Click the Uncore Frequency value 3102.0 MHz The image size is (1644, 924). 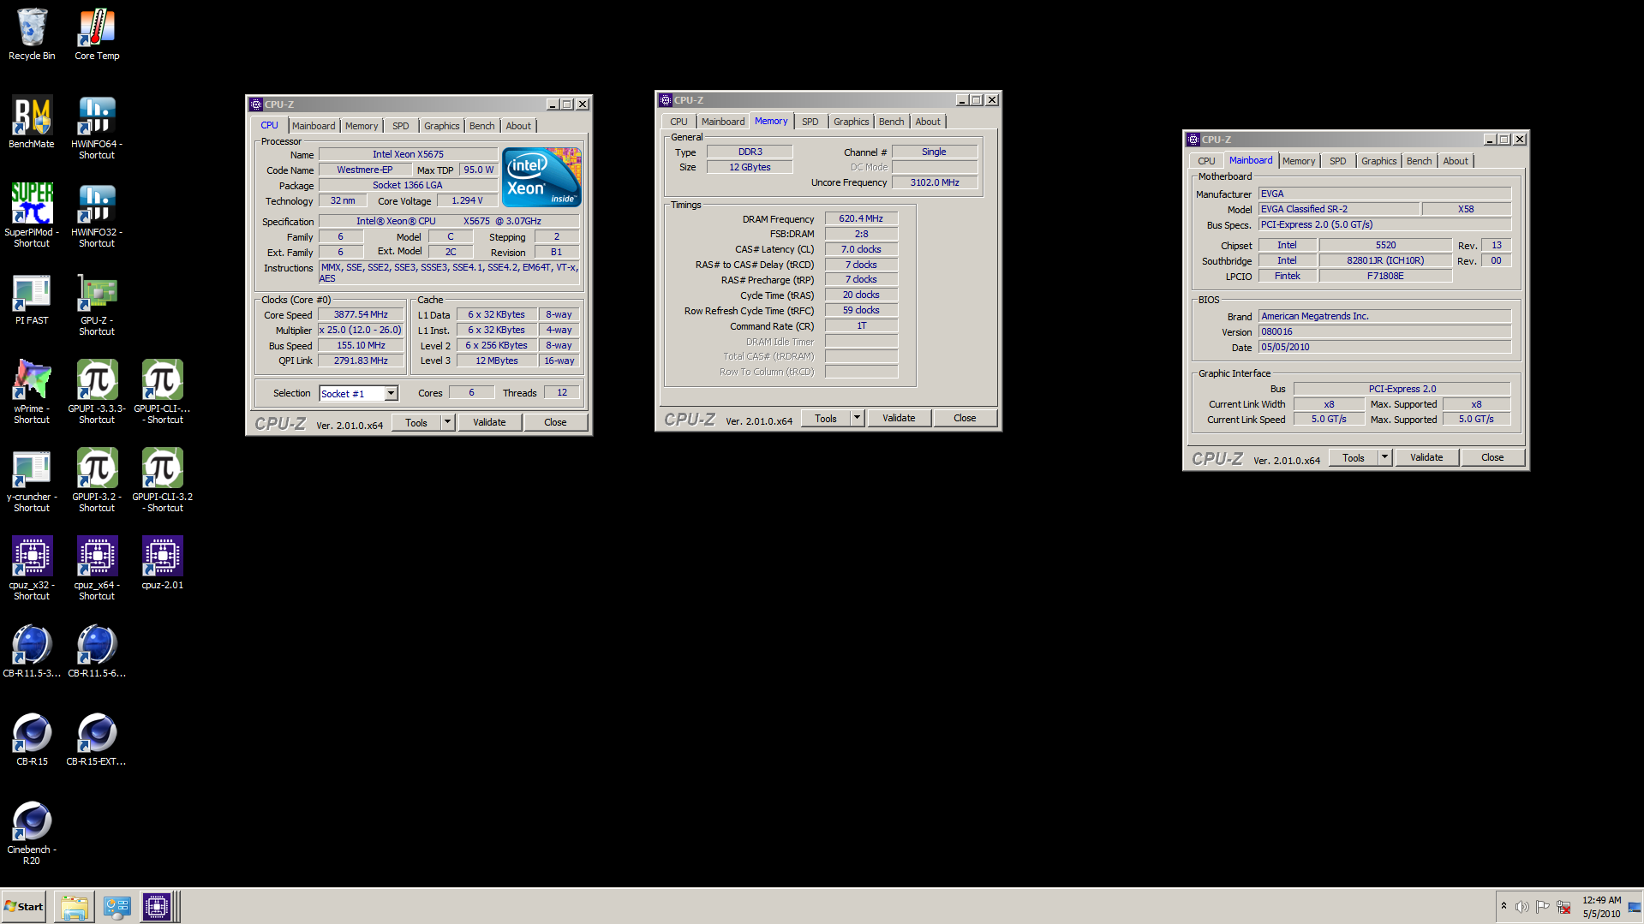[x=935, y=182]
